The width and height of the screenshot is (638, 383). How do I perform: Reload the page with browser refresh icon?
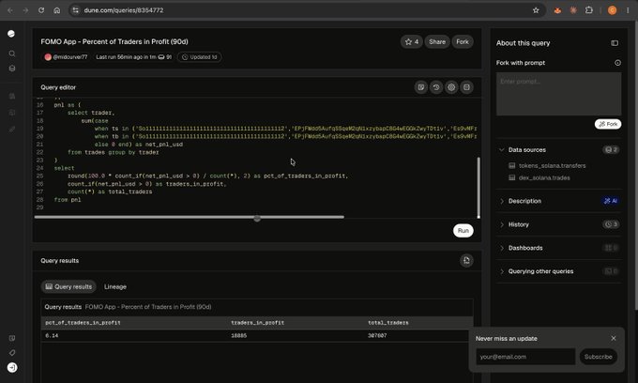click(x=41, y=10)
